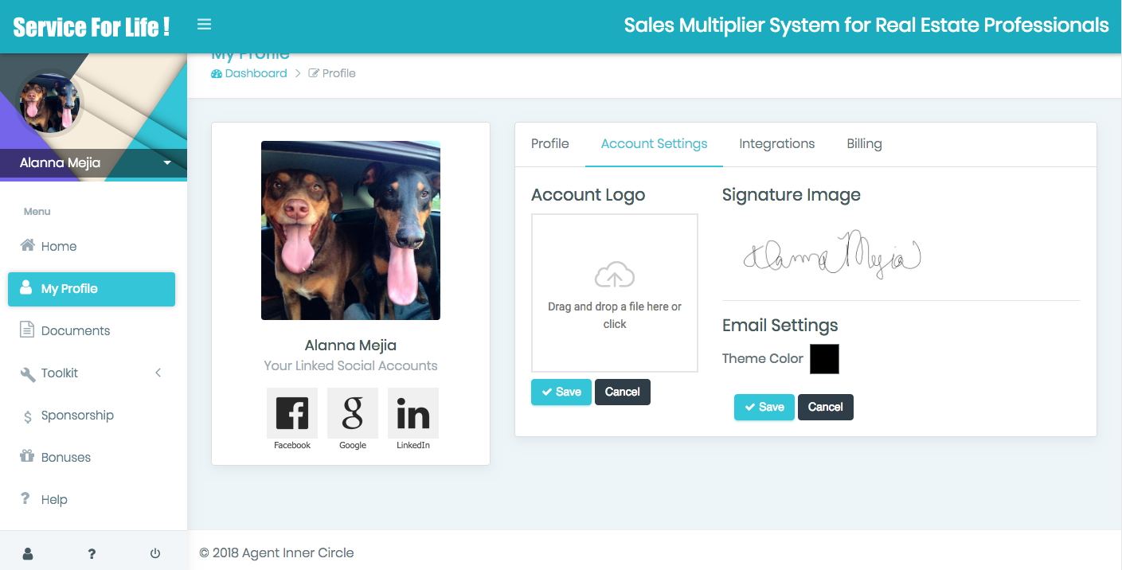This screenshot has height=570, width=1122.
Task: Open Sponsorship in the sidebar menu
Action: coord(77,416)
